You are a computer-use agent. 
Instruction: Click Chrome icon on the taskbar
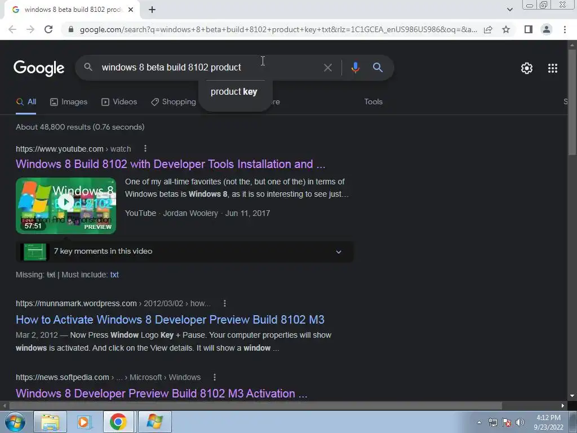(x=118, y=422)
